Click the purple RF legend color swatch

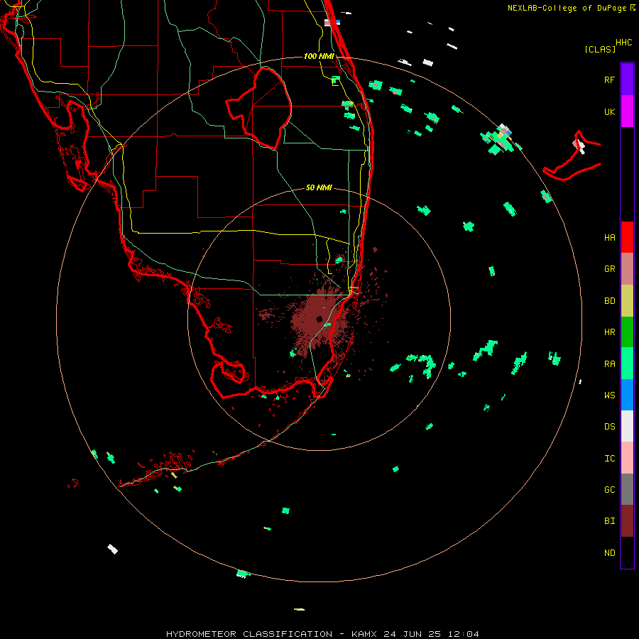(627, 80)
